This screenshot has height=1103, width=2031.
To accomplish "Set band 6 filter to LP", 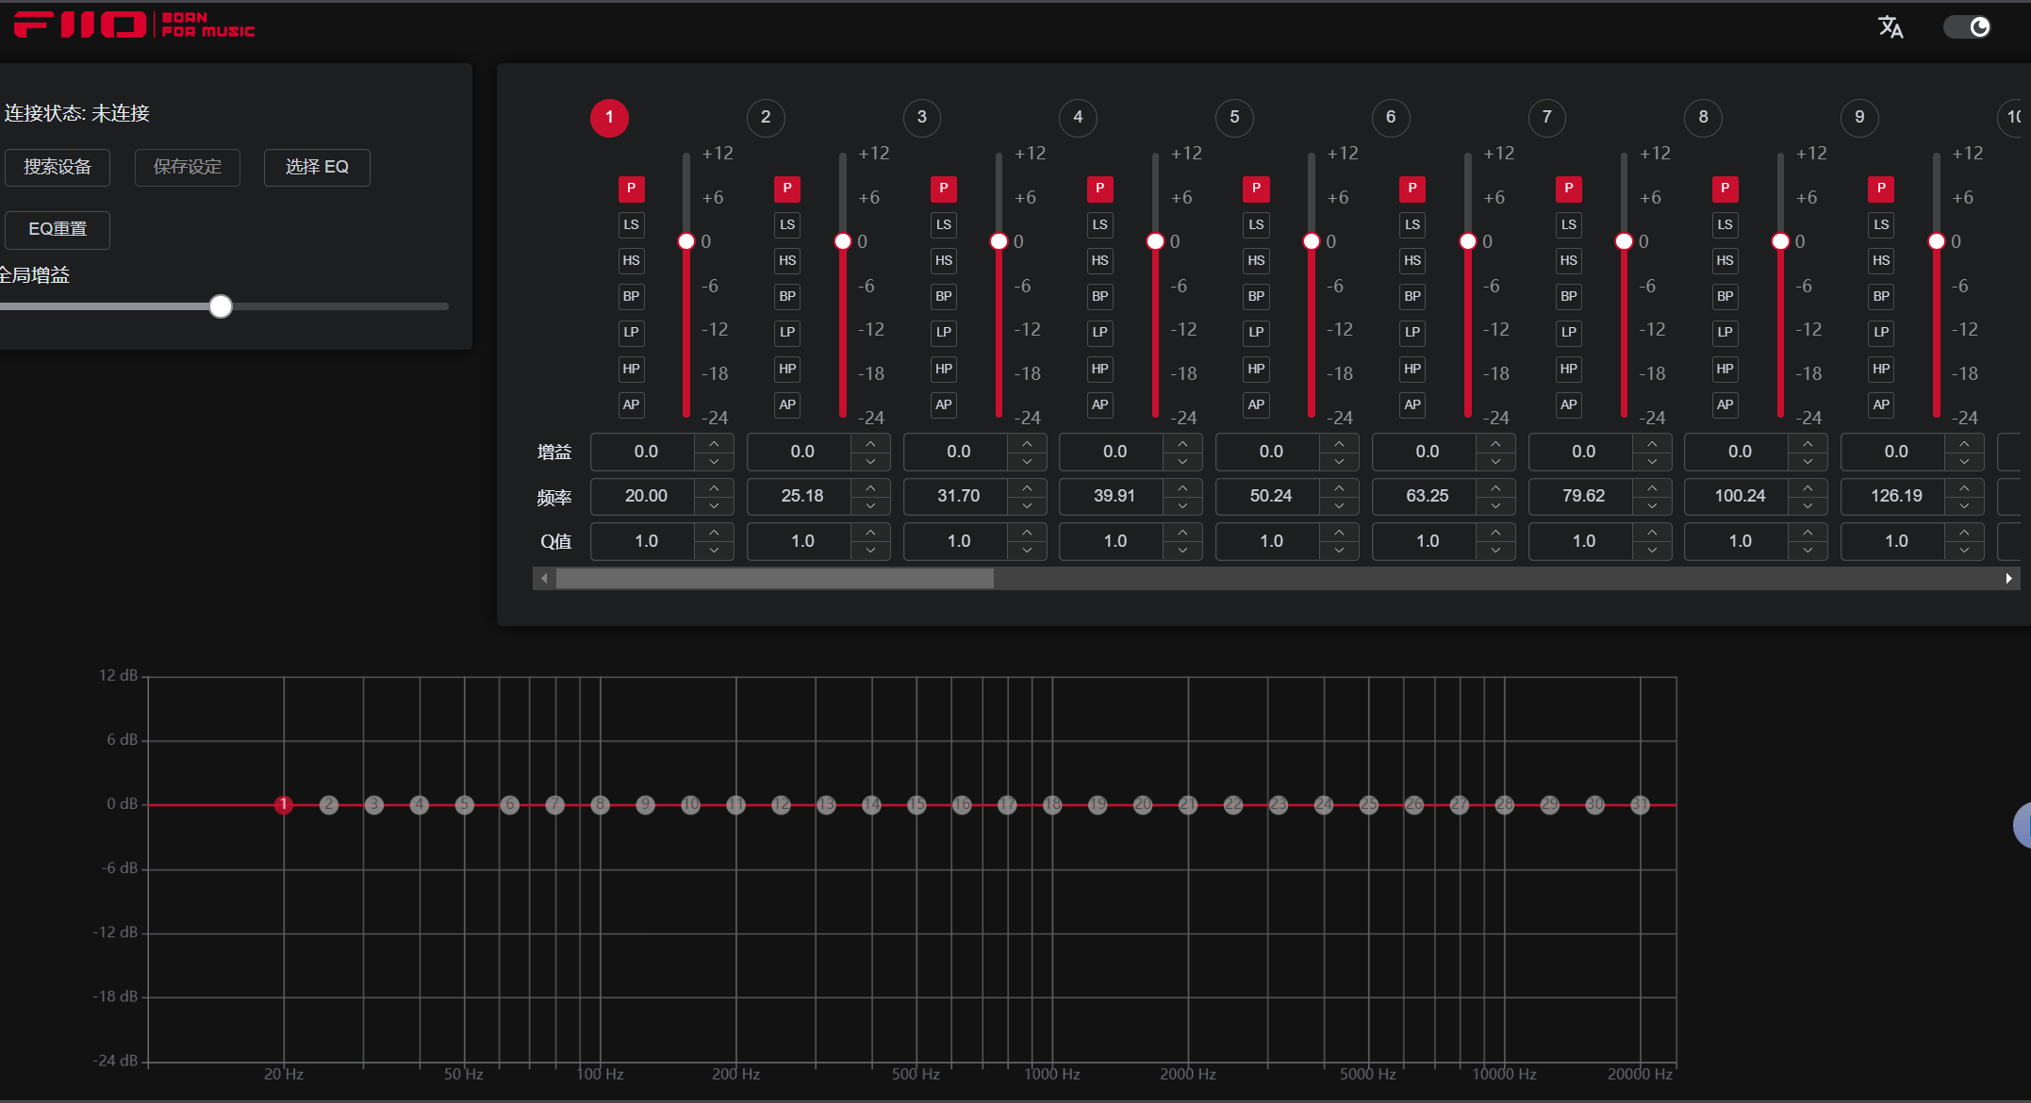I will coord(1412,332).
